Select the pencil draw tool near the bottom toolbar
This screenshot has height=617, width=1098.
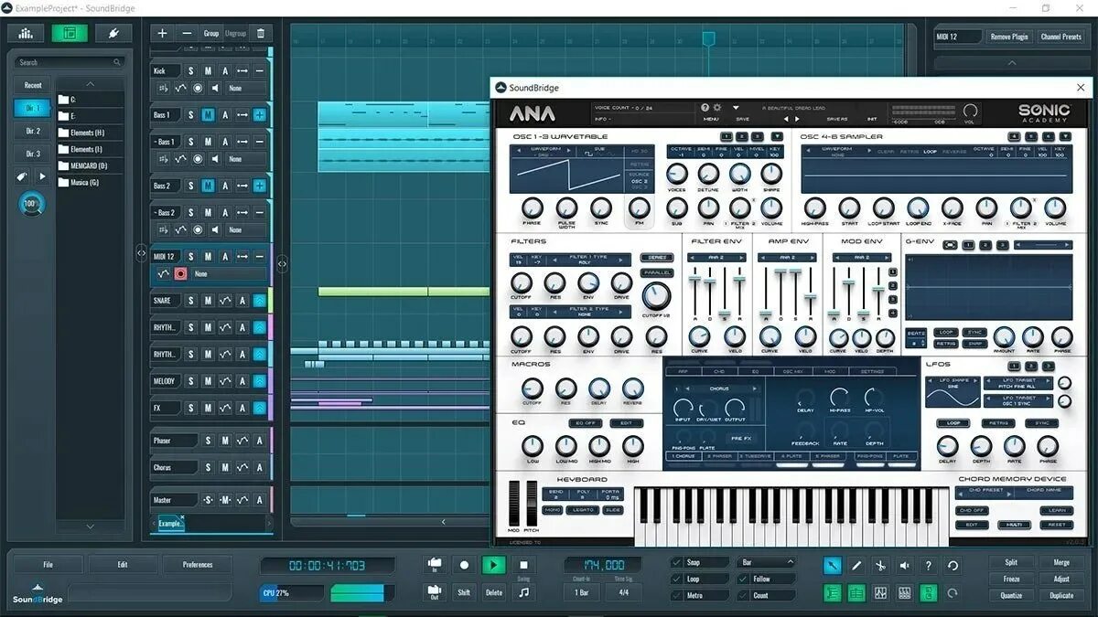click(x=856, y=565)
